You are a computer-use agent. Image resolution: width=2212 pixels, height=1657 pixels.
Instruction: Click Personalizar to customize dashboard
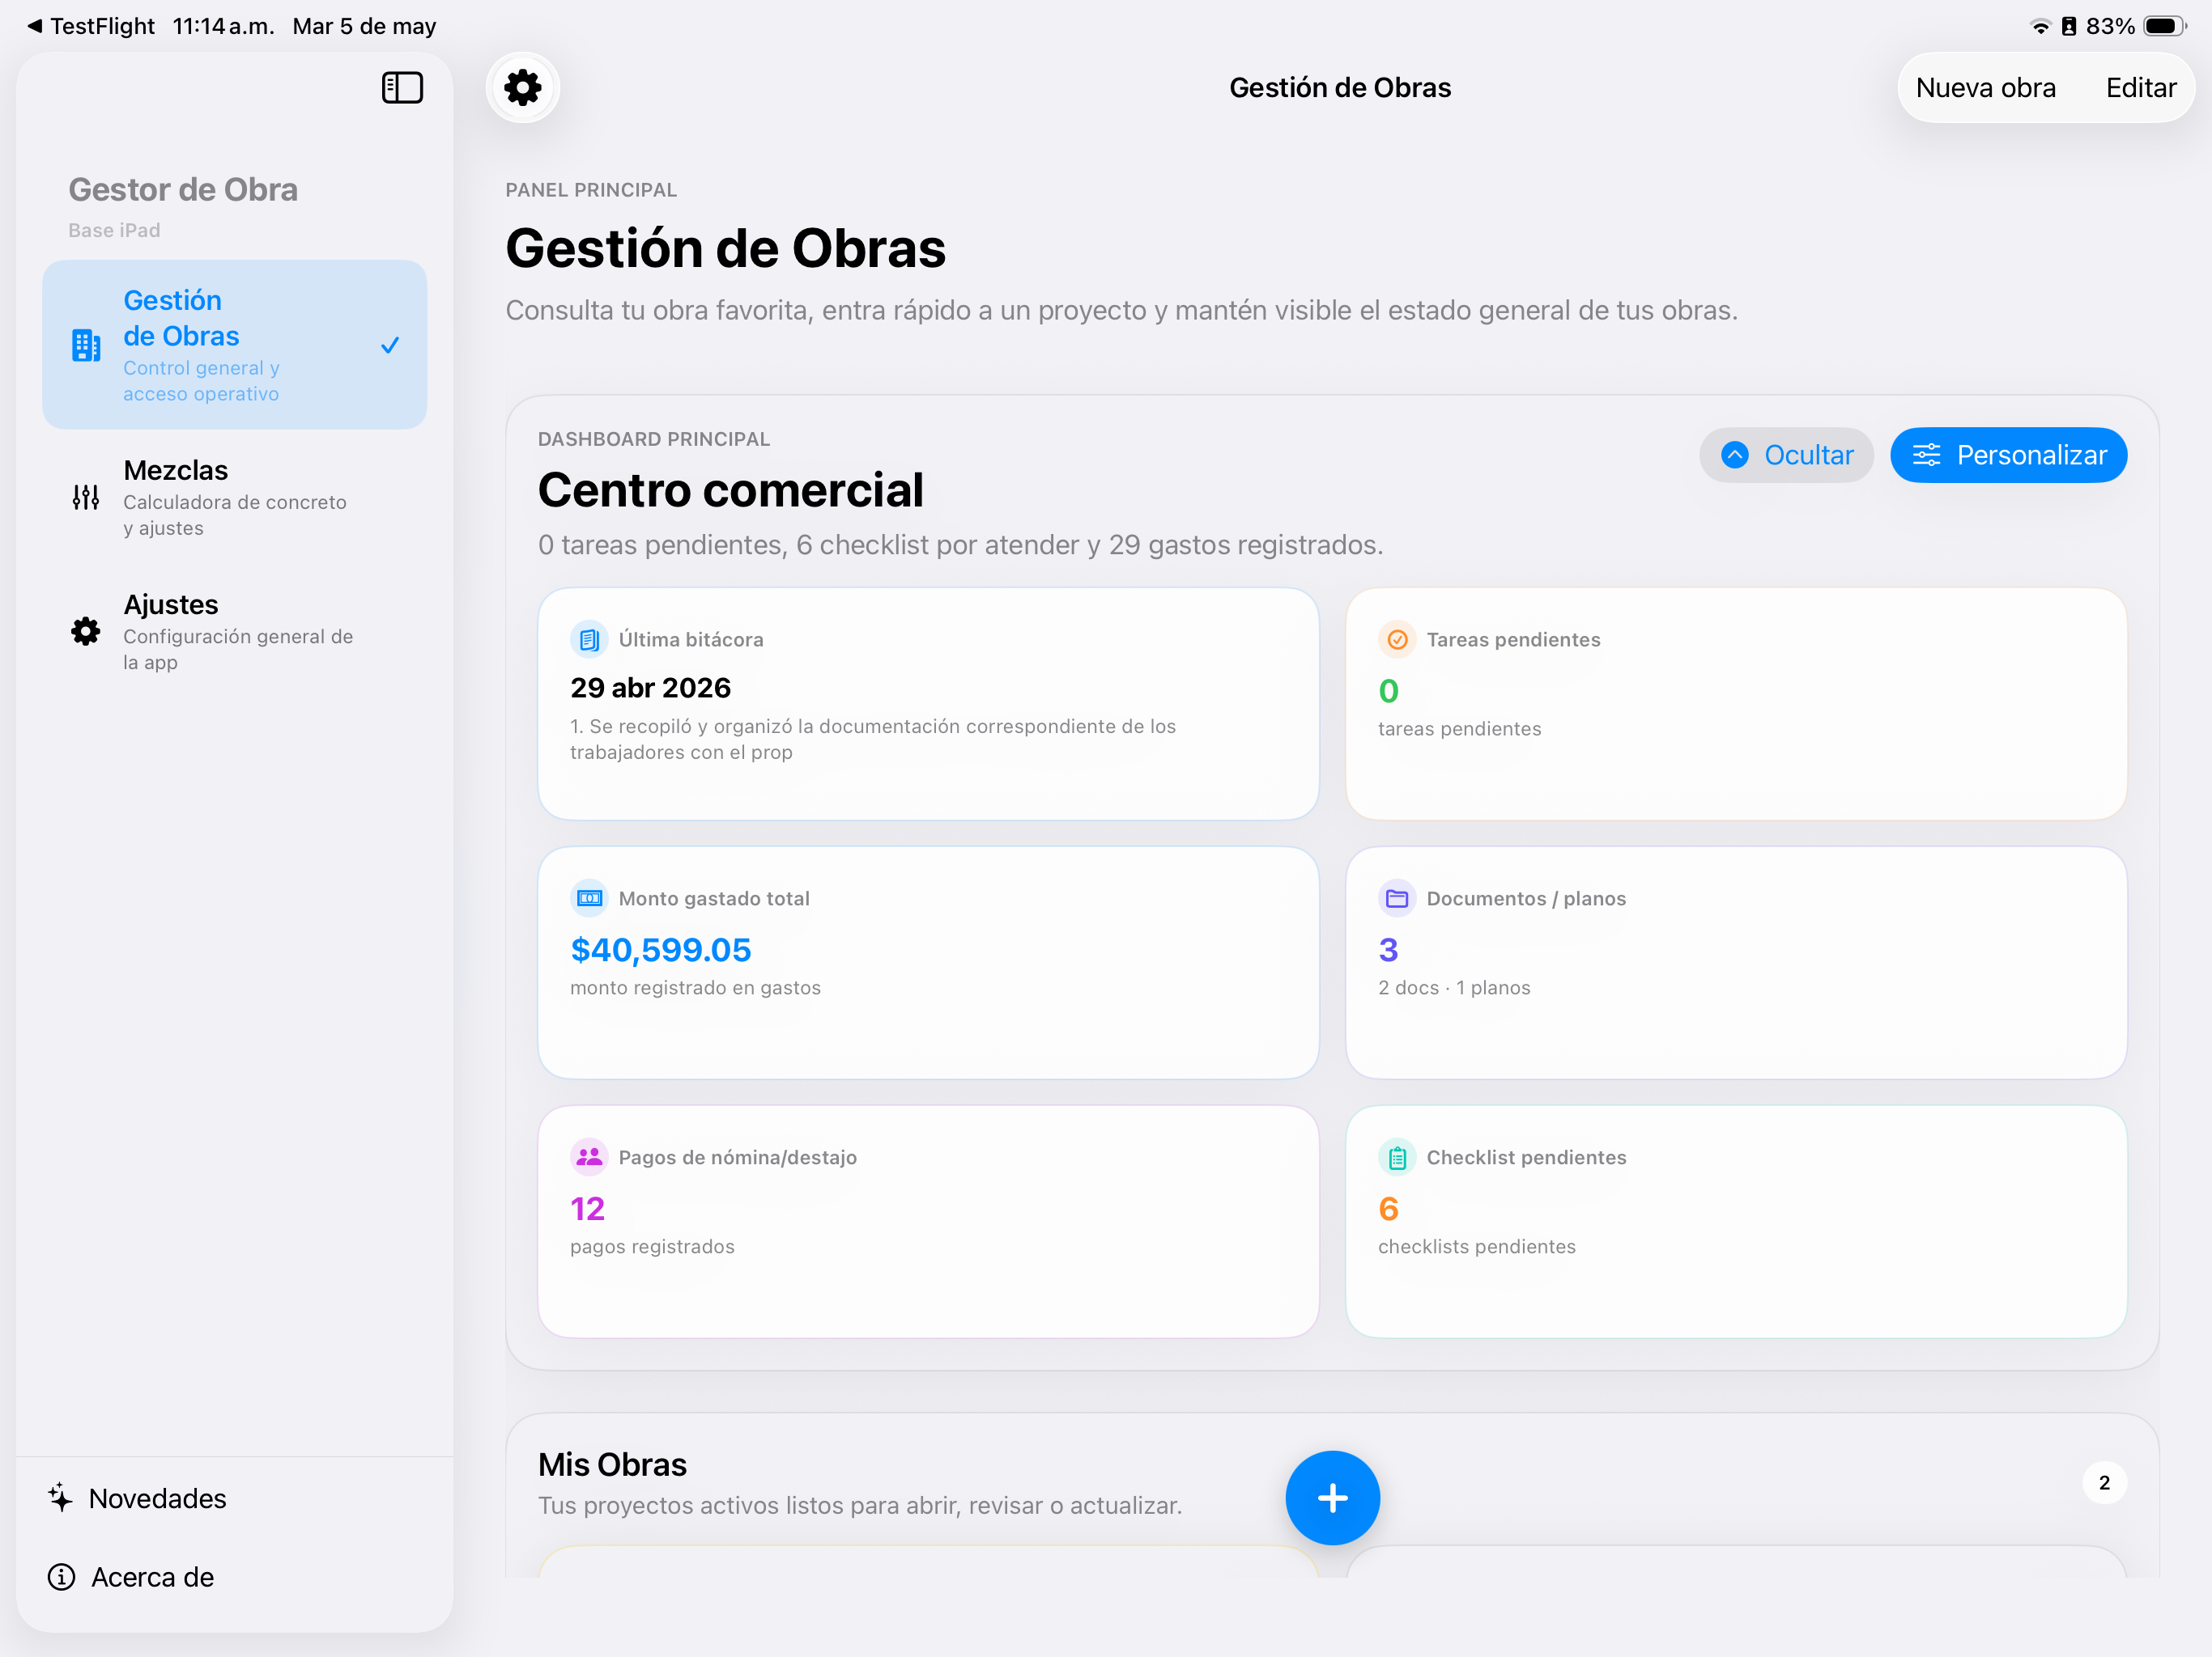tap(2008, 456)
